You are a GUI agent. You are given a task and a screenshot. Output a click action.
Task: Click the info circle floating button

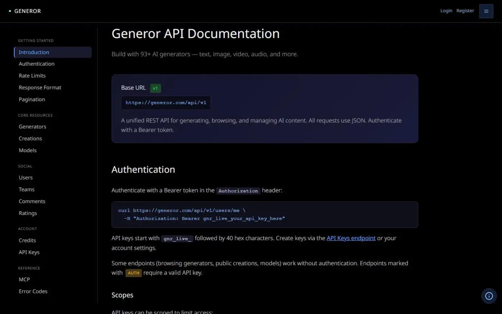click(489, 296)
